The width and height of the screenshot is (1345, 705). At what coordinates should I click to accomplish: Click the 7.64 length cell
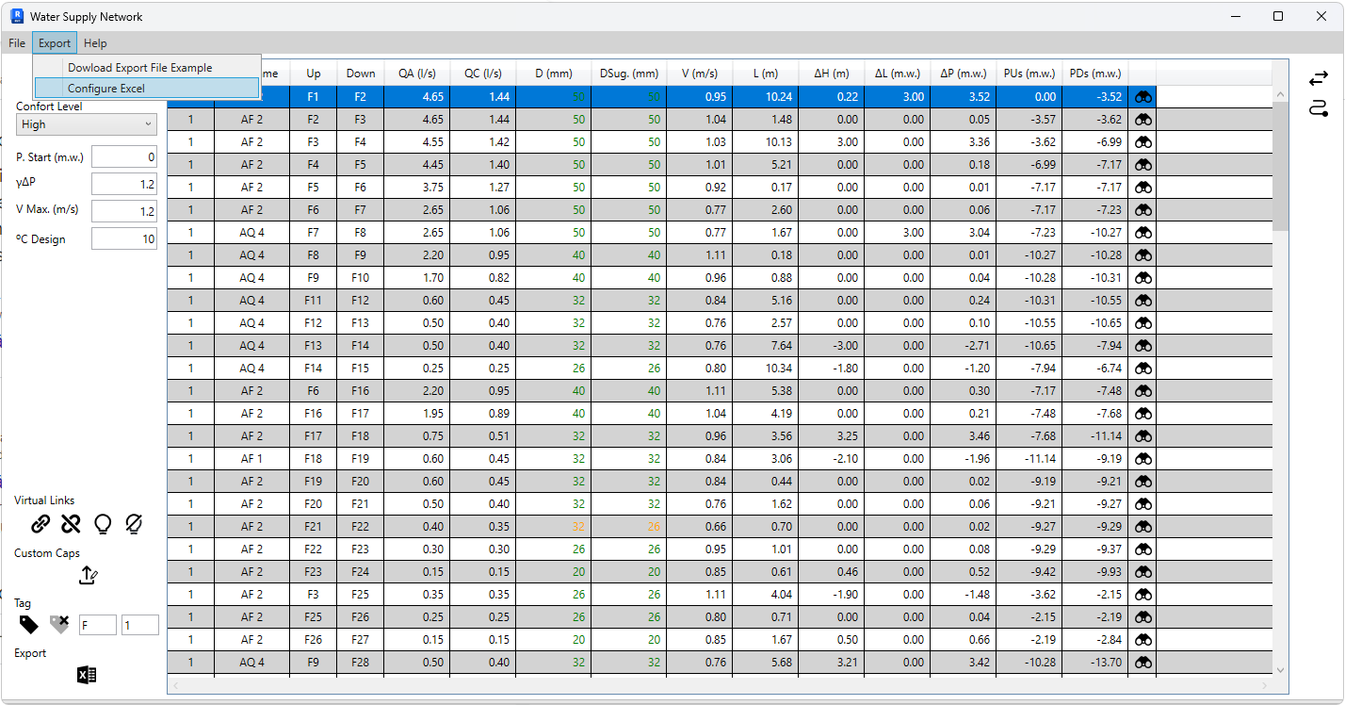[765, 346]
